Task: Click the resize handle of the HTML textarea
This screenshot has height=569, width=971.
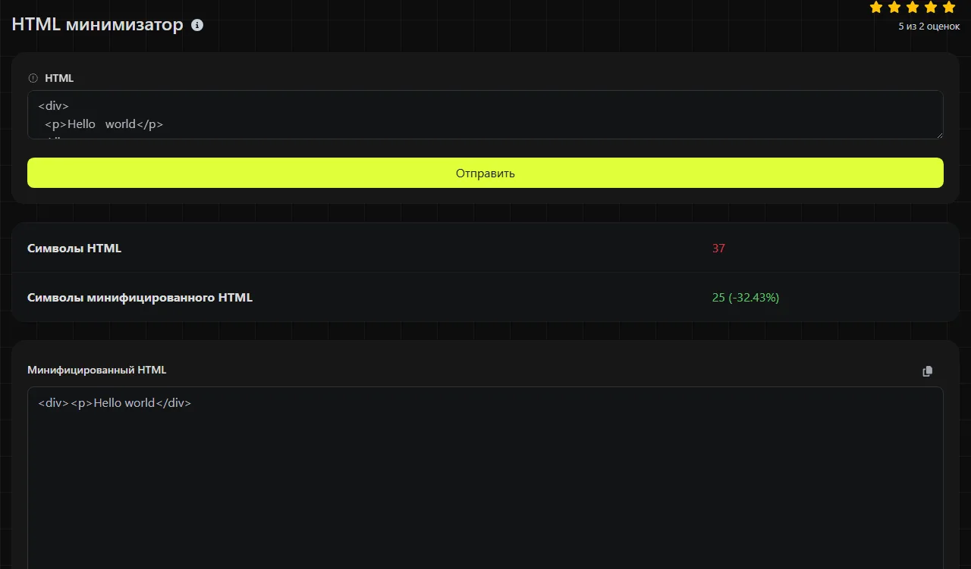Action: click(x=939, y=135)
